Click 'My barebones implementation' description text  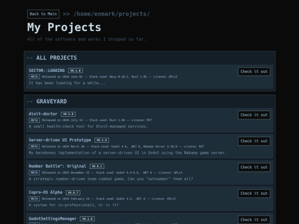click(127, 153)
